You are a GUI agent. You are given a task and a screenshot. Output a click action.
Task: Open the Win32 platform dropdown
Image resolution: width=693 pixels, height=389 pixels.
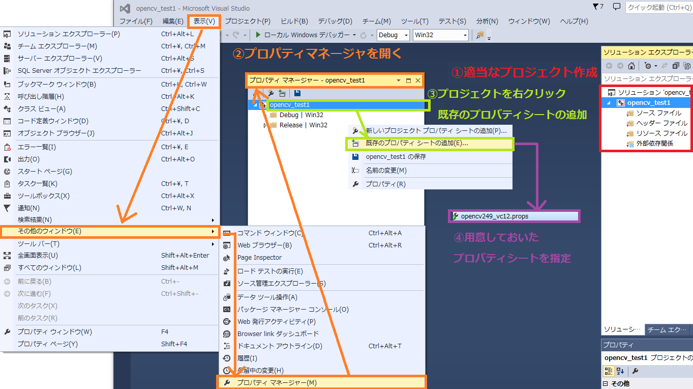click(x=440, y=35)
